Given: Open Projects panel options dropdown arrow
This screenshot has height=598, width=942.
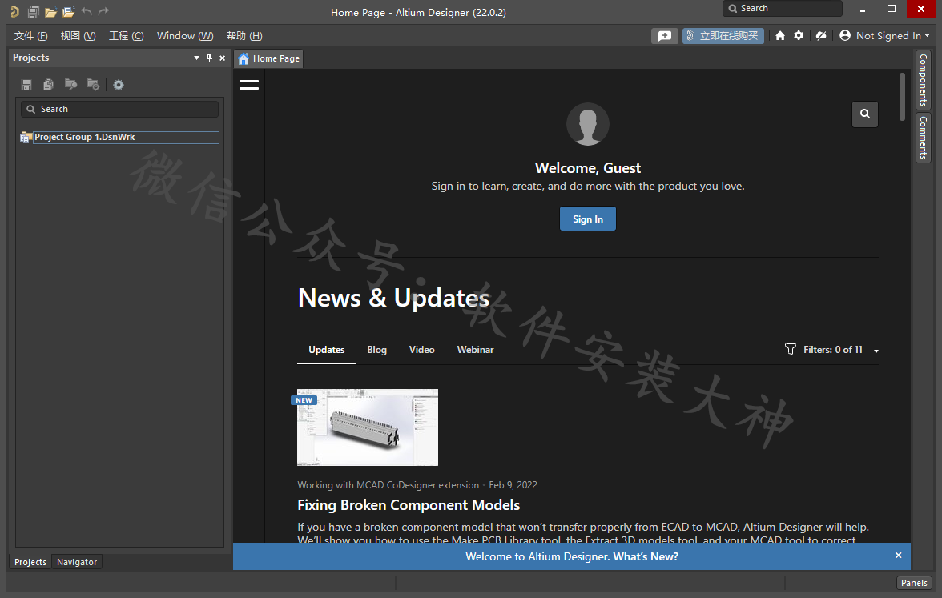Looking at the screenshot, I should pos(196,58).
